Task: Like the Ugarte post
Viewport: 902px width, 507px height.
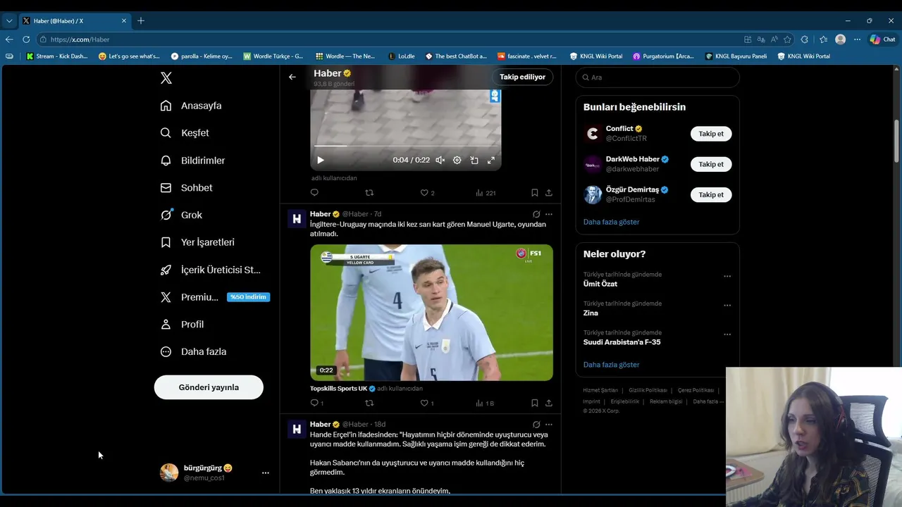Action: (427, 403)
